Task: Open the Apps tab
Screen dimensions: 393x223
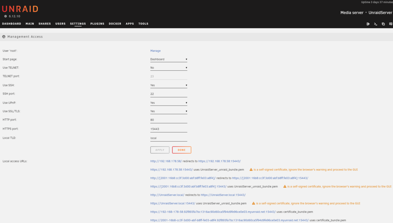Action: coord(130,24)
